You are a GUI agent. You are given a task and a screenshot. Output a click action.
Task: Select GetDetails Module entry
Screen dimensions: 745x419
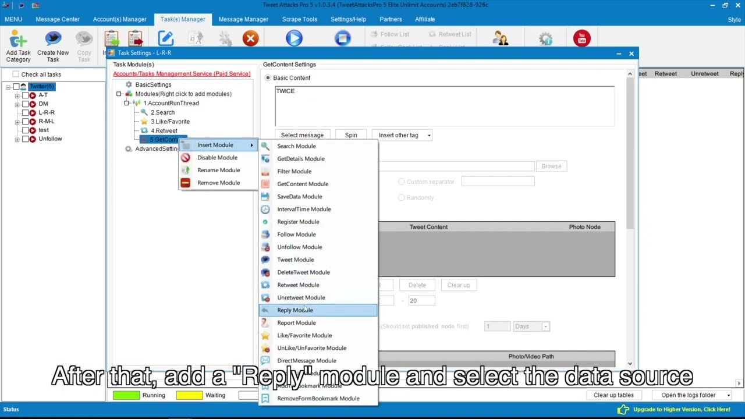pos(318,159)
